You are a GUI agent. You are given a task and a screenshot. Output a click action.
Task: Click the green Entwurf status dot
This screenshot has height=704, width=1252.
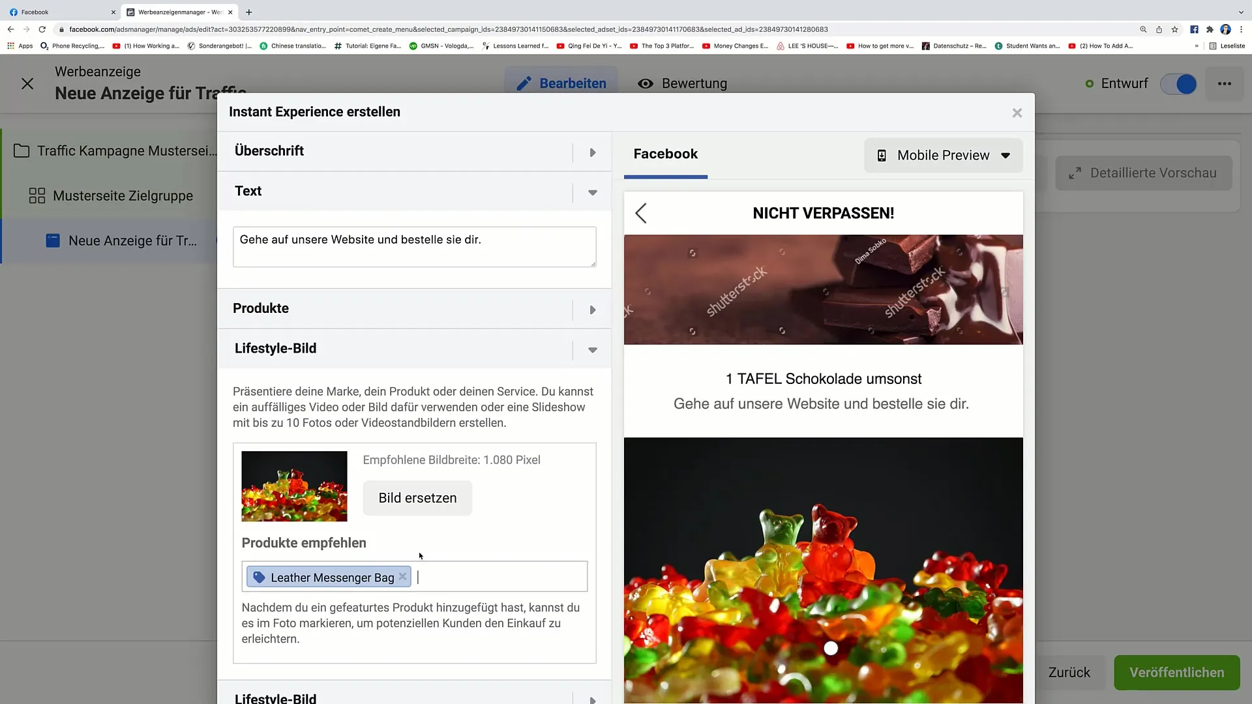pos(1089,83)
